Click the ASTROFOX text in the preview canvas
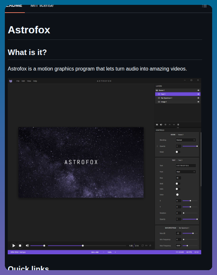The height and width of the screenshot is (275, 217). pyautogui.click(x=81, y=162)
